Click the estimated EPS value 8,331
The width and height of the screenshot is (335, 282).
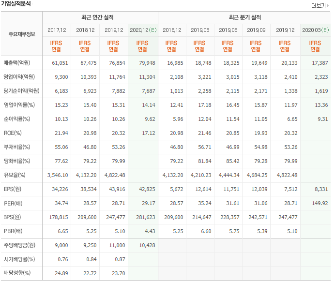pyautogui.click(x=321, y=189)
